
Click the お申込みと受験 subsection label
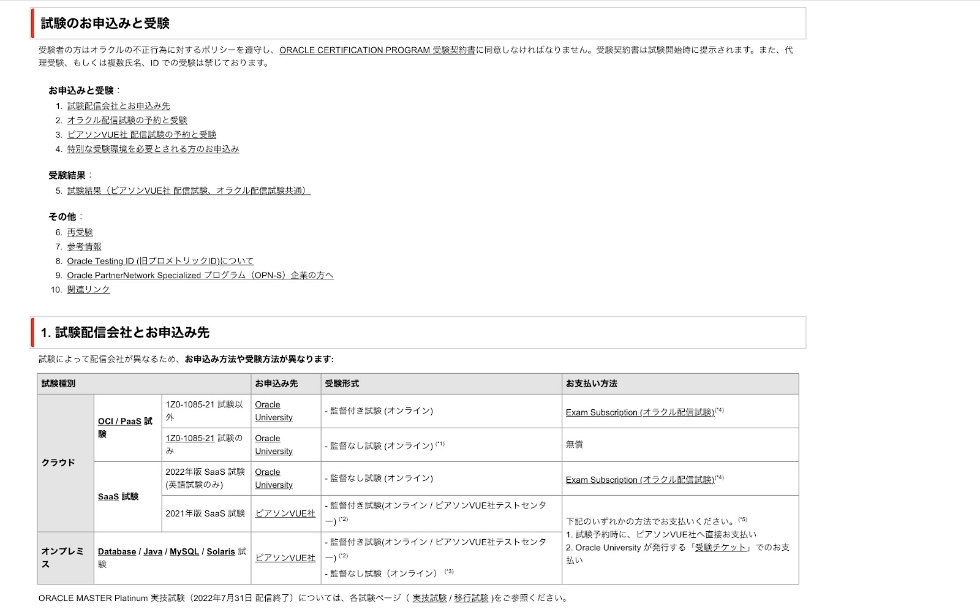(81, 91)
